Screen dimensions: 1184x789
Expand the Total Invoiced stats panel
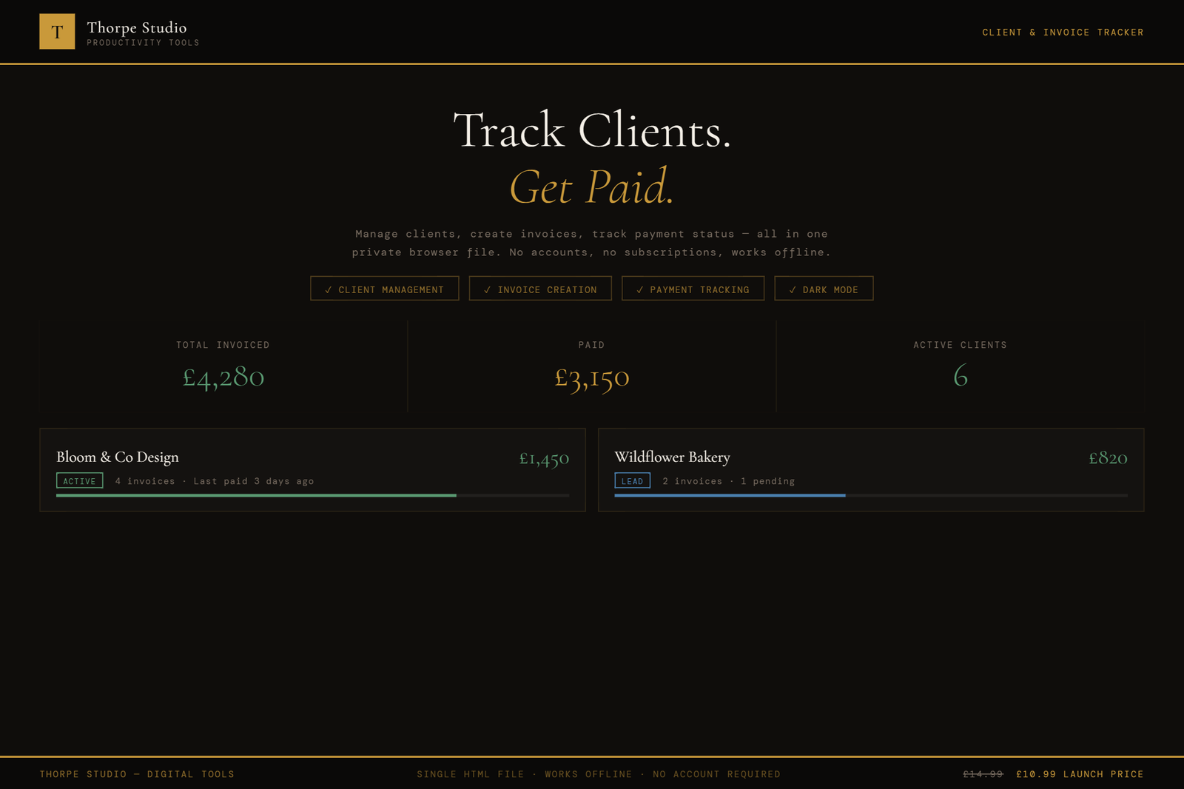coord(223,365)
